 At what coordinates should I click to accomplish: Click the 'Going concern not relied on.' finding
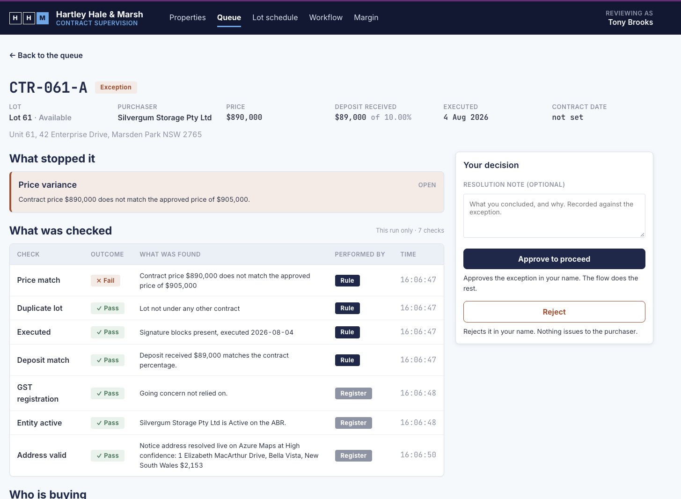click(x=183, y=393)
